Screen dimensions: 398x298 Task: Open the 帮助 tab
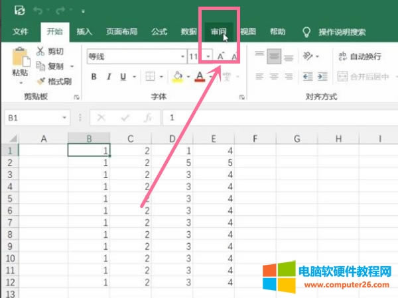278,32
